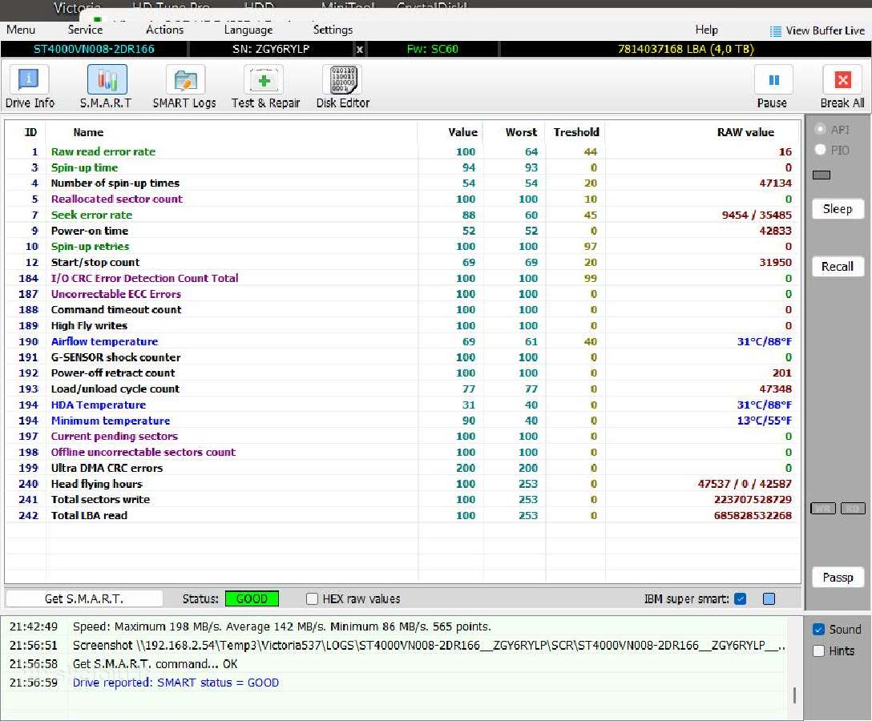Select the S.M.A.R.T toolbar icon

107,81
